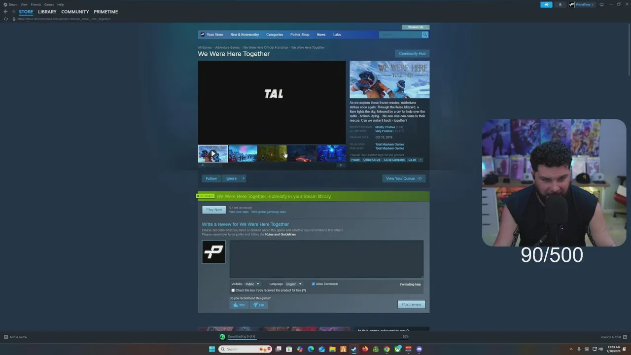The width and height of the screenshot is (631, 355).
Task: Click the thumbs down No recommendation button
Action: (258, 305)
